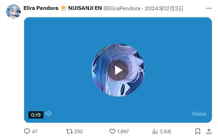Play the voice post audio
218x139 pixels.
tap(118, 70)
